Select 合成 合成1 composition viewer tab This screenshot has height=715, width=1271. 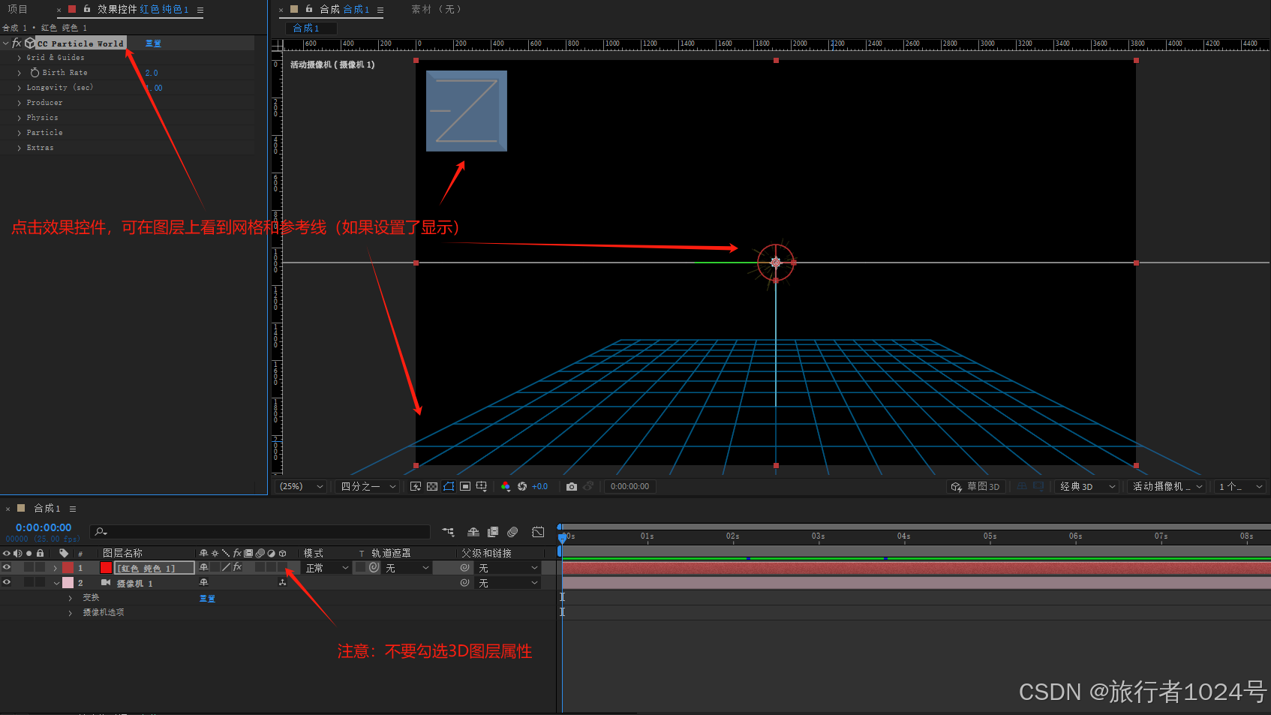point(344,9)
